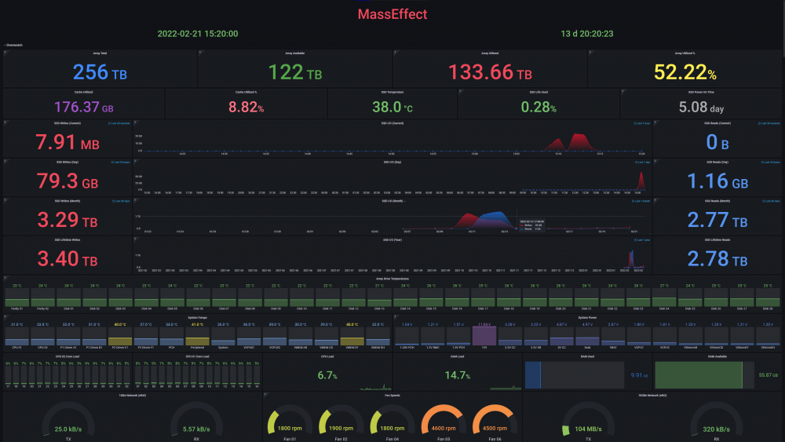Image resolution: width=785 pixels, height=442 pixels.
Task: Click the 13 d 20:20:23 uptime value
Action: click(x=586, y=34)
